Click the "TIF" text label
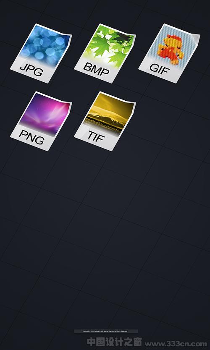210x350 pixels. 96,136
